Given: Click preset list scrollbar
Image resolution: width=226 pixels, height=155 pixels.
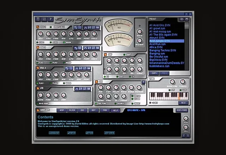Looking at the screenshot, I should point(187,46).
